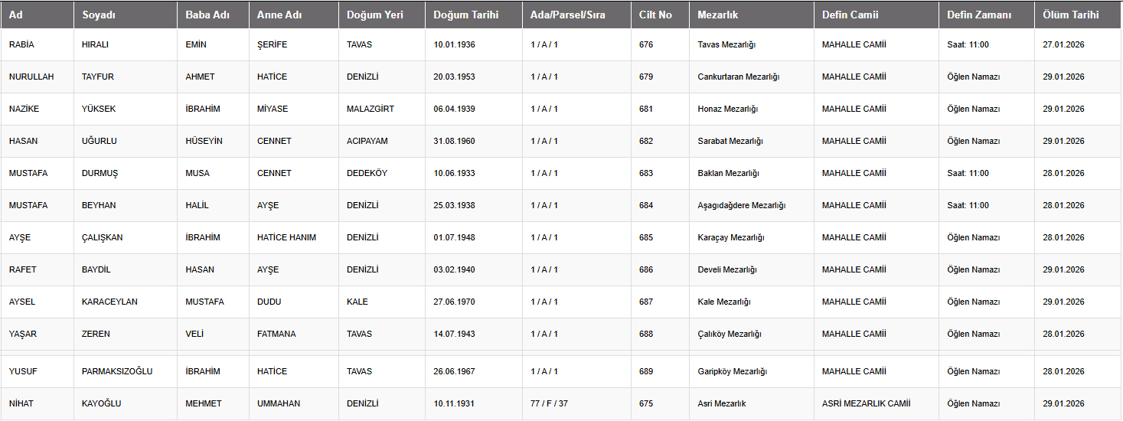1123x421 pixels.
Task: Select the 'Cilt No' column header
Action: (x=655, y=15)
